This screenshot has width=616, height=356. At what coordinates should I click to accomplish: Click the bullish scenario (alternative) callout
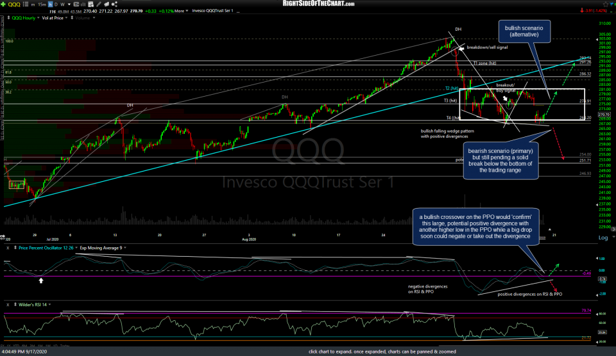coord(524,31)
